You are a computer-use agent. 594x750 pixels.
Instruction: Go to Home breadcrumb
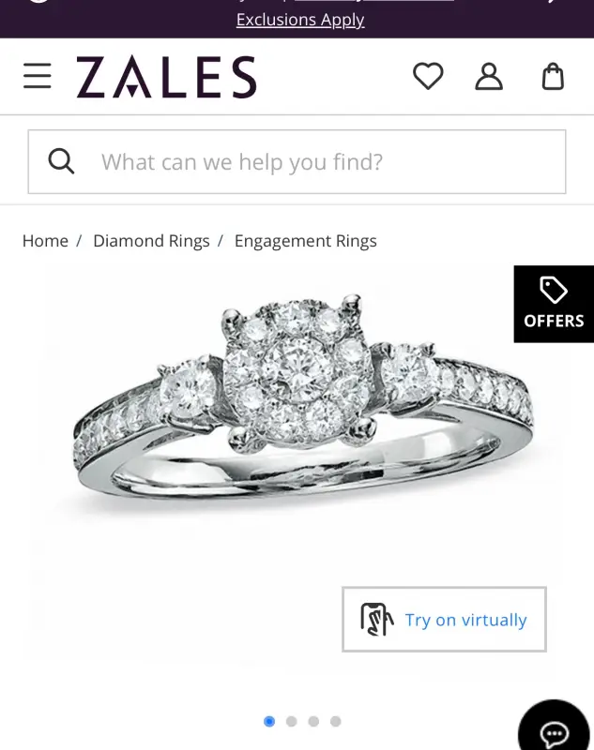tap(45, 241)
